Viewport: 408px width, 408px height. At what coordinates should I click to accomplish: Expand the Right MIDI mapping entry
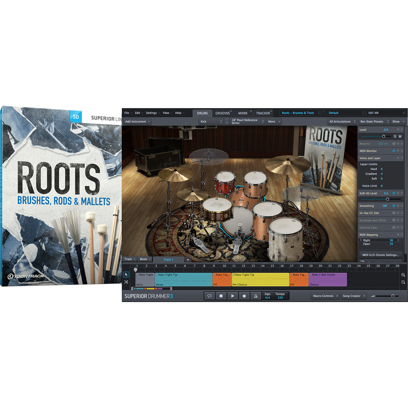pyautogui.click(x=361, y=240)
